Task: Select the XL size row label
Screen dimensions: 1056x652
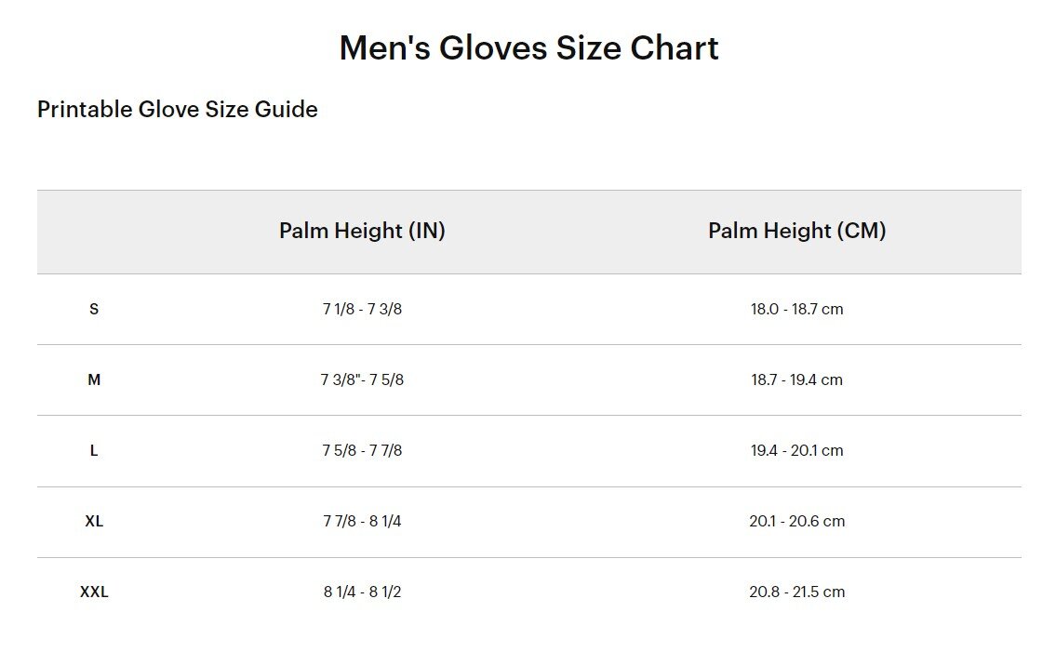Action: click(x=94, y=521)
